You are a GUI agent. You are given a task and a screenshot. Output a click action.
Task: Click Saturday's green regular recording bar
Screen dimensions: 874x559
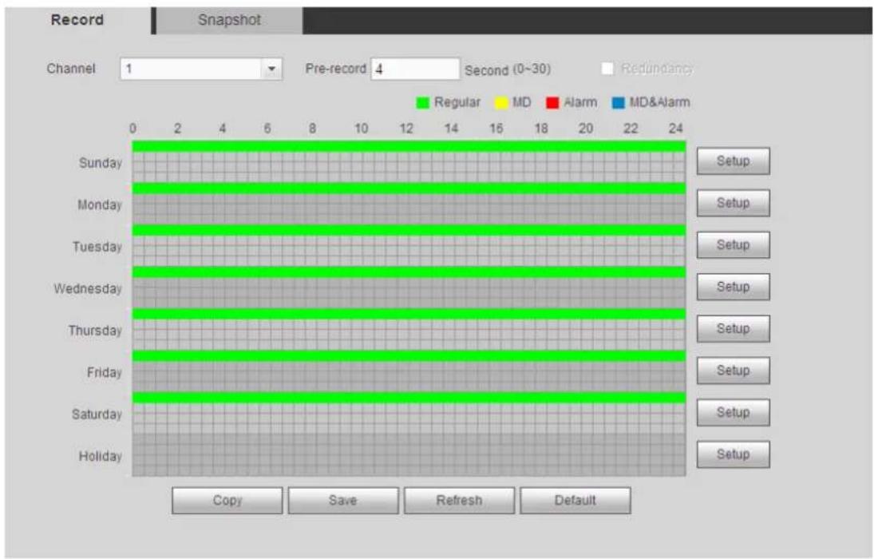click(409, 397)
